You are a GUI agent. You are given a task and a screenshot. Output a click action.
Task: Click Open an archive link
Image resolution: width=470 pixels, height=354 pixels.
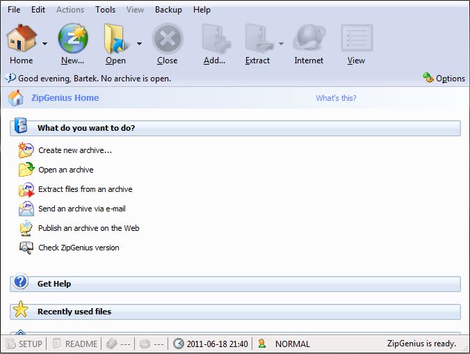(x=65, y=170)
